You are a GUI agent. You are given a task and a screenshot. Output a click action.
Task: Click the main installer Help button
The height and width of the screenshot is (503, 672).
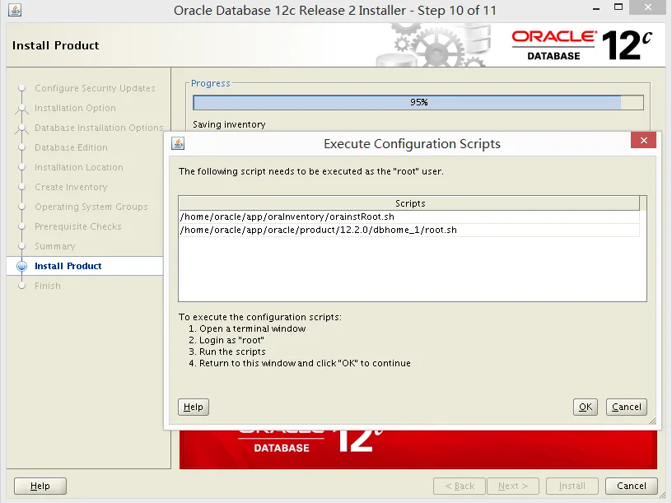pyautogui.click(x=40, y=486)
